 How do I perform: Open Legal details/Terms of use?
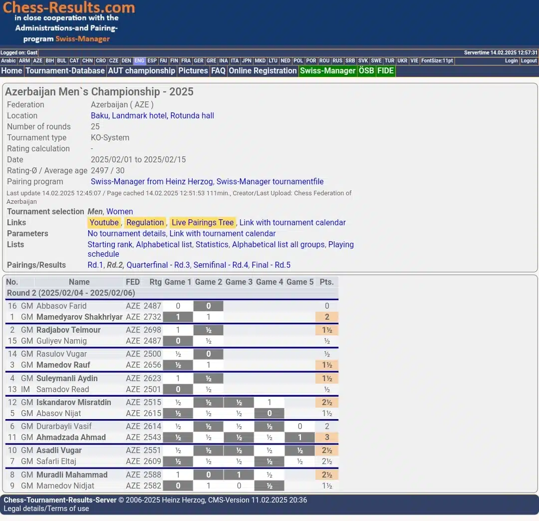[x=46, y=509]
